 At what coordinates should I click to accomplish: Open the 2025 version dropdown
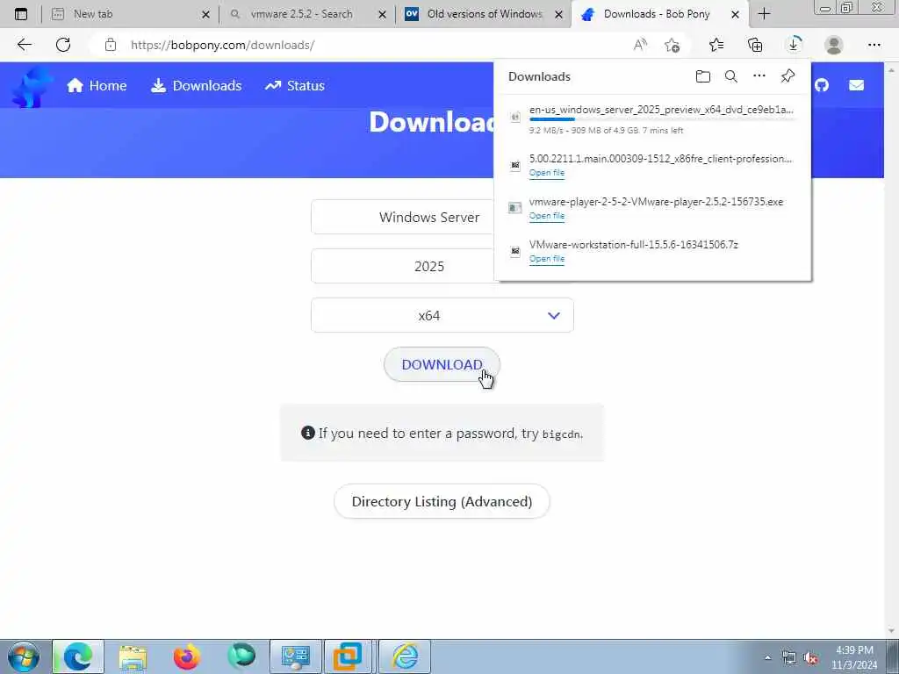(x=402, y=266)
